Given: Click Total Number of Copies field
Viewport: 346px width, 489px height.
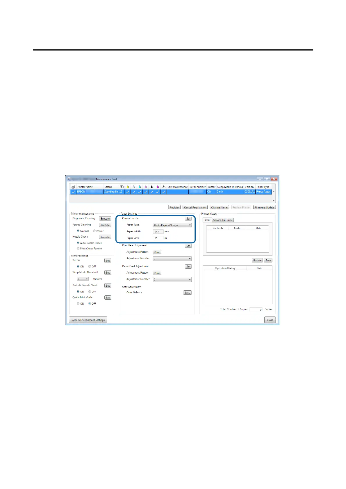Looking at the screenshot, I should (x=256, y=310).
